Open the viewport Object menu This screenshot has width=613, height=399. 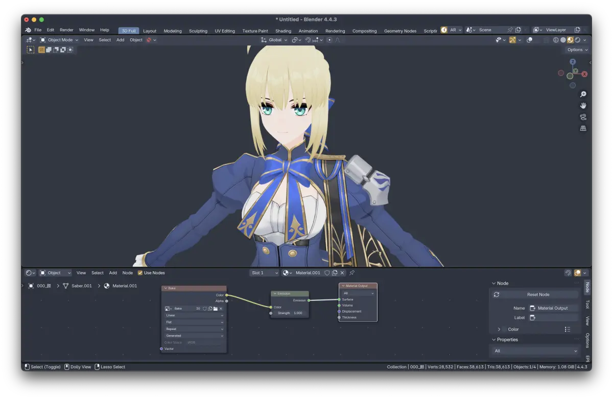point(136,40)
